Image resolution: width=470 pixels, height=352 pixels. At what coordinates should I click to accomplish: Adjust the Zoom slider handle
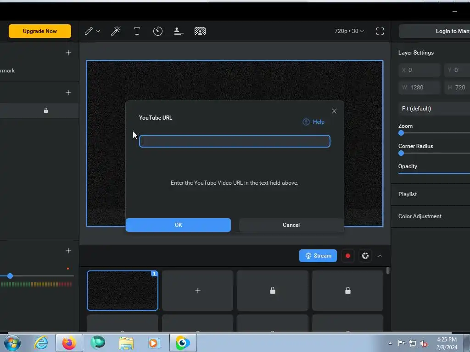pyautogui.click(x=401, y=133)
